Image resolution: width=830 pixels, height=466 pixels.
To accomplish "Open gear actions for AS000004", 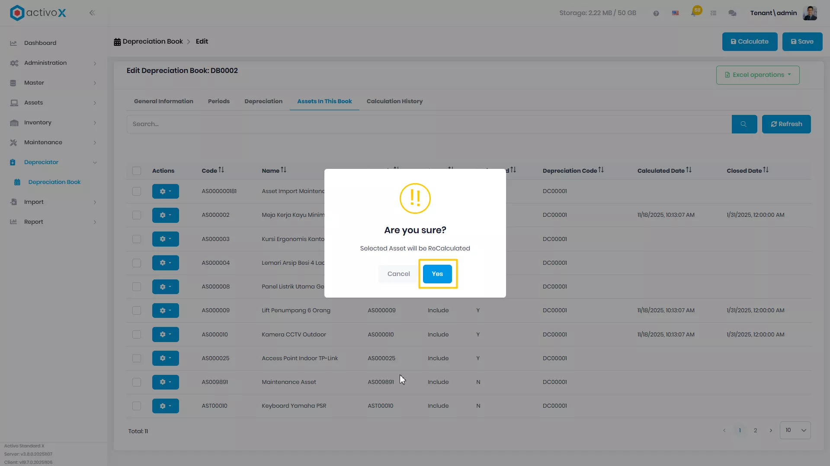I will click(x=165, y=263).
